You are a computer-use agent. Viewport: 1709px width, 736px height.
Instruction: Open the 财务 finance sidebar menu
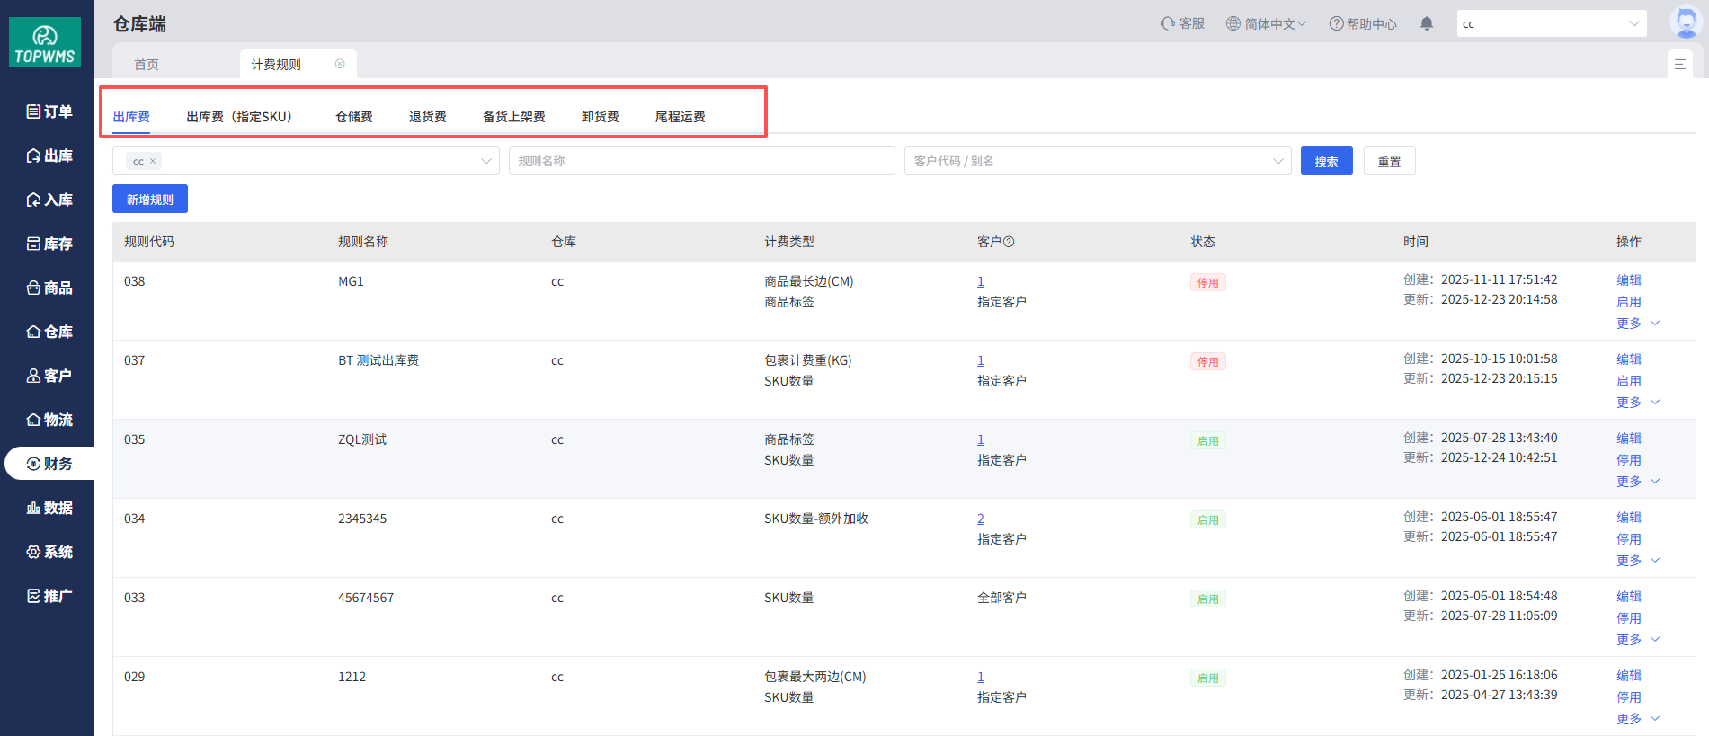49,464
